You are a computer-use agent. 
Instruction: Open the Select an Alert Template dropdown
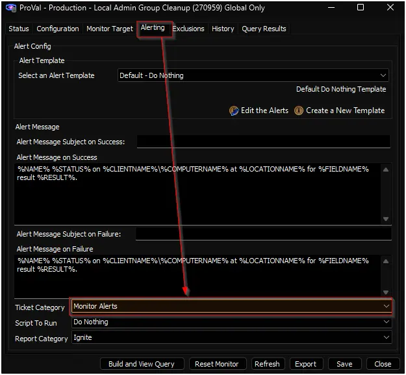click(253, 75)
